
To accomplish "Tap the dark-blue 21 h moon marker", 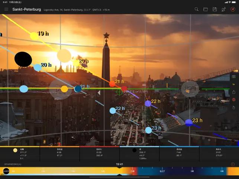I will pos(78,89).
